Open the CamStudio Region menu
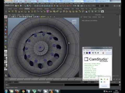Image resolution: width=125 pixels, height=93 pixels. [x=88, y=50]
